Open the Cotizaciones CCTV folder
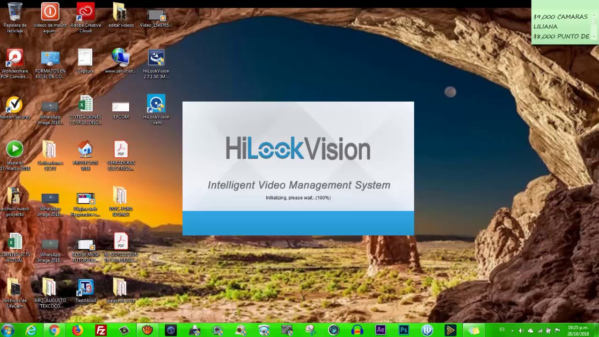Screen dimensions: 599x337 50,155
